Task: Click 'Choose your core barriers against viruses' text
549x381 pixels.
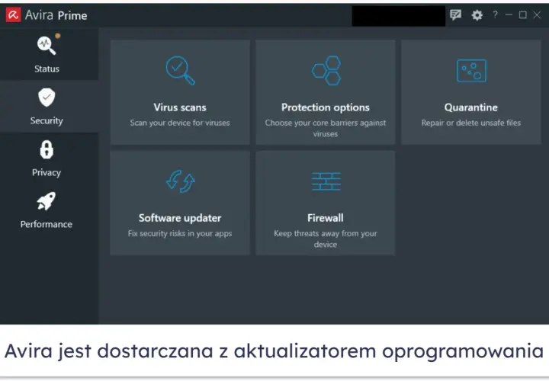Action: pos(326,129)
